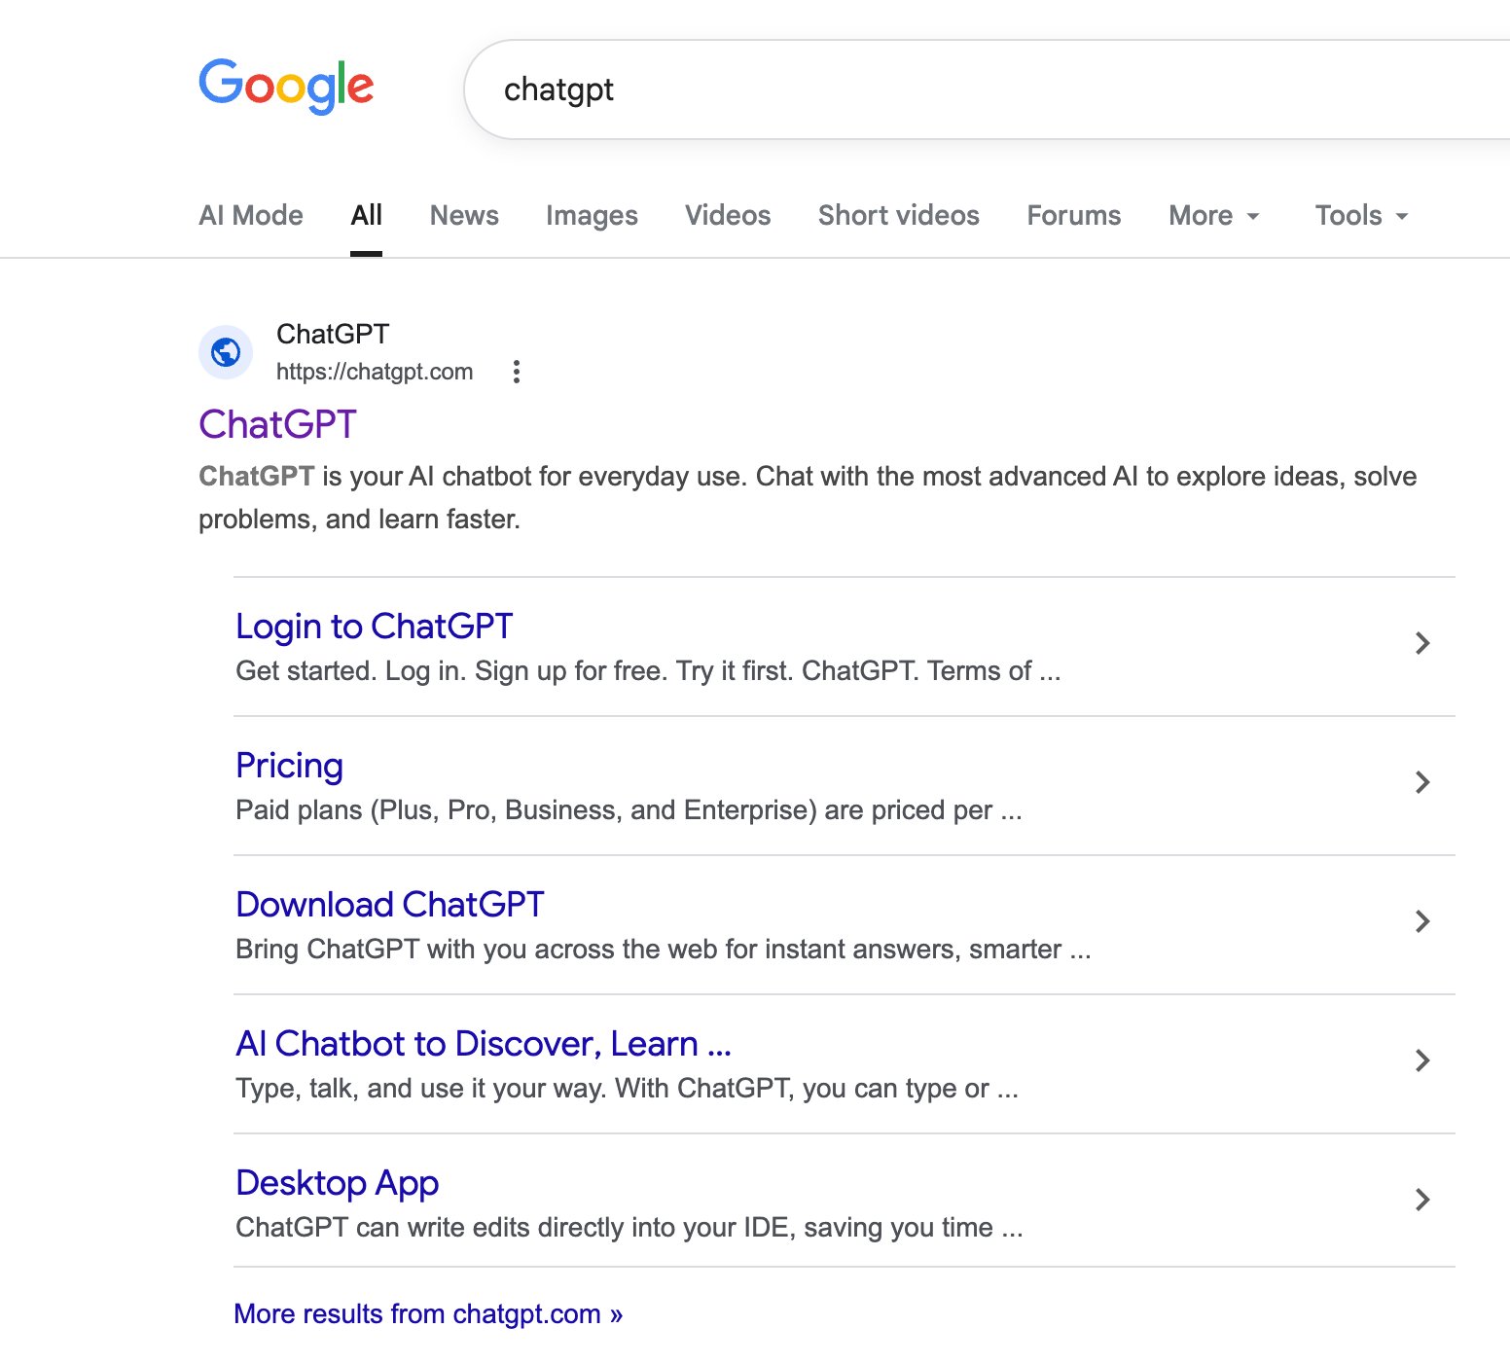Click the chevron beside Download ChatGPT
Viewport: 1510px width, 1364px height.
(x=1423, y=921)
